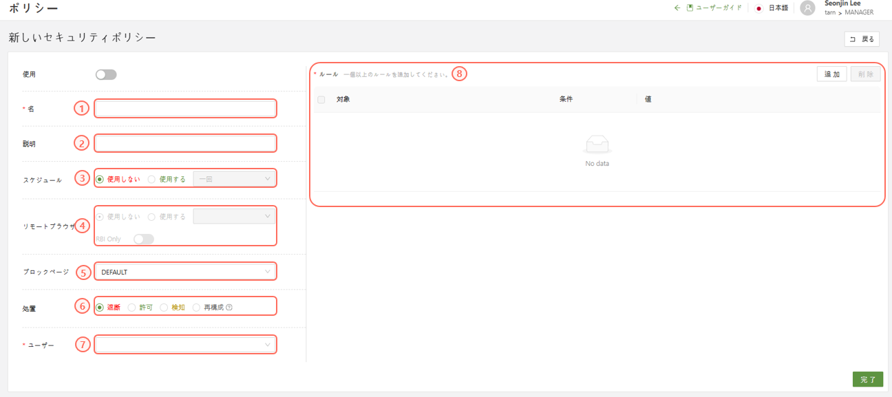Screen dimensions: 892x397
Task: Click the back arrow icon beside ユーザーガイド
Action: (x=677, y=8)
